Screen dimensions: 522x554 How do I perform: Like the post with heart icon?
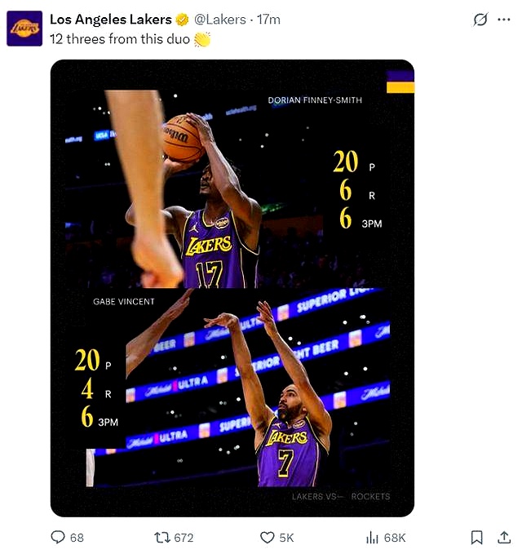[267, 538]
